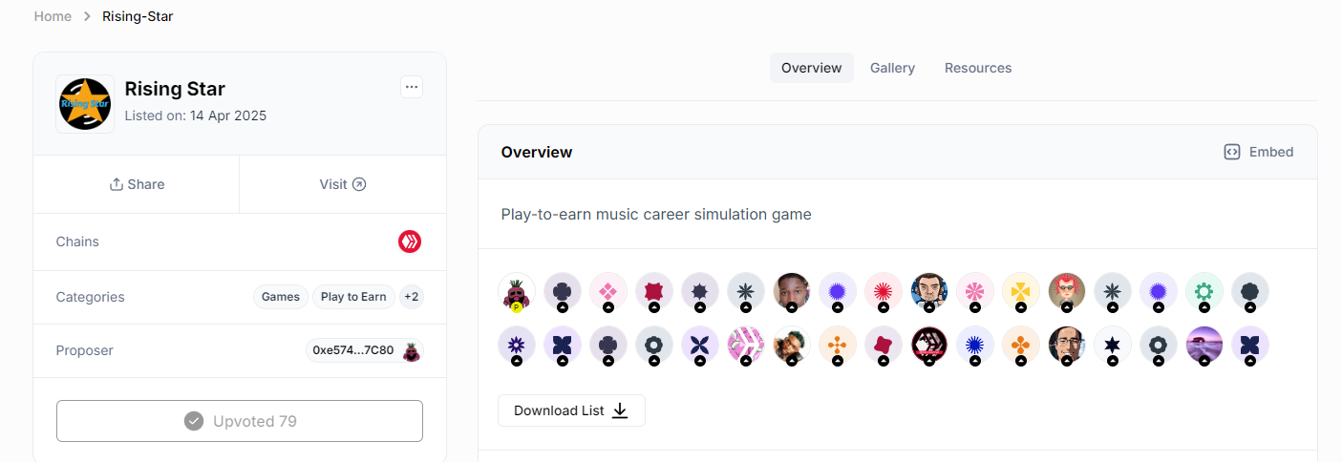The image size is (1342, 462).
Task: Click the Proposer row label
Action: tap(85, 350)
